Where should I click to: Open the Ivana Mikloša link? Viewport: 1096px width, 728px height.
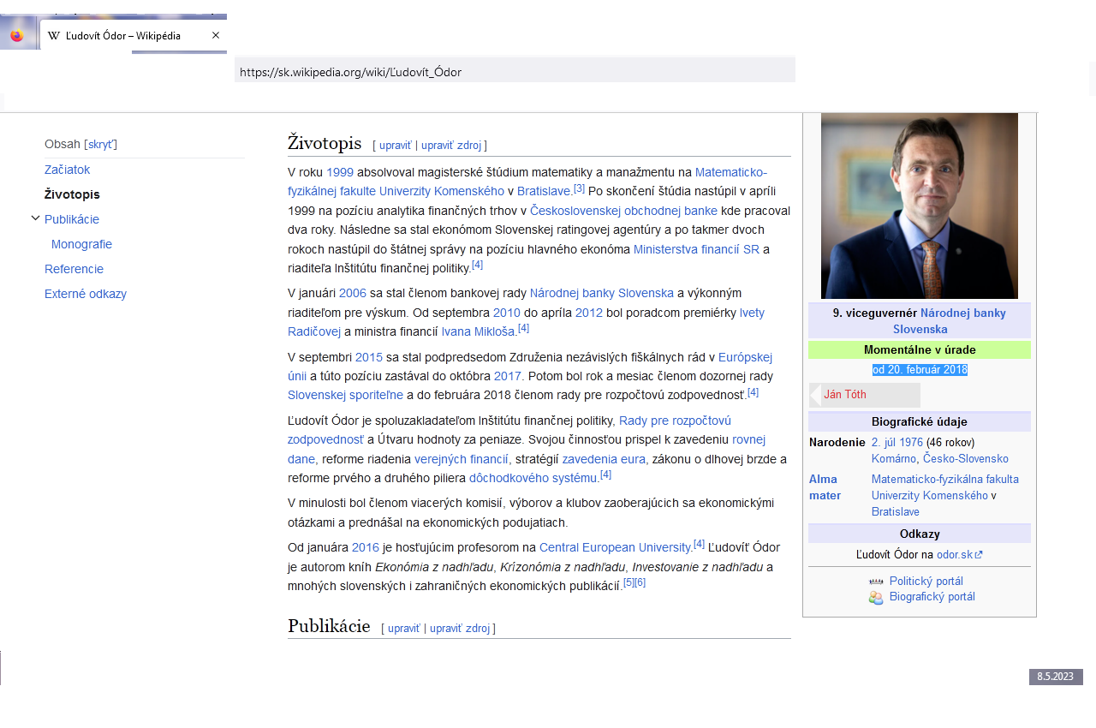tap(479, 332)
